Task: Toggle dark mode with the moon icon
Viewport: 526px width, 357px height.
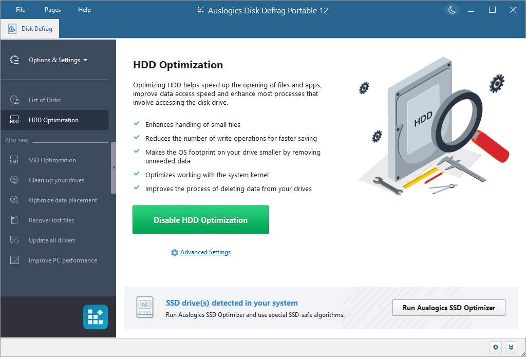Action: [x=452, y=10]
